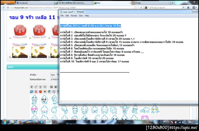Click the highlighted 2013 heading line in Notepad
The image size is (199, 131).
[91, 26]
